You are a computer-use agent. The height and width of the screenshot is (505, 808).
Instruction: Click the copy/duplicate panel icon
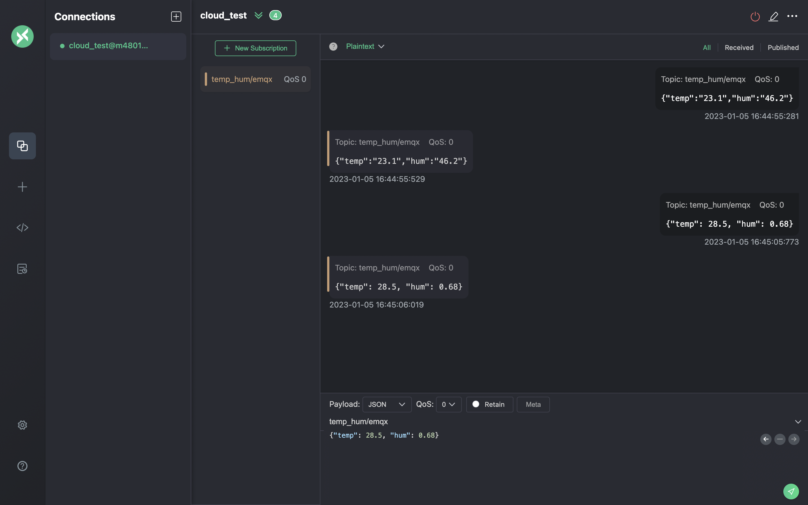pyautogui.click(x=22, y=145)
